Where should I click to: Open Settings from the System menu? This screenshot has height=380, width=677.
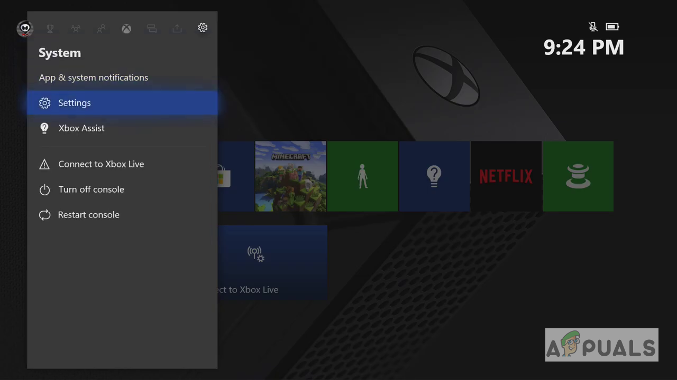tap(122, 103)
